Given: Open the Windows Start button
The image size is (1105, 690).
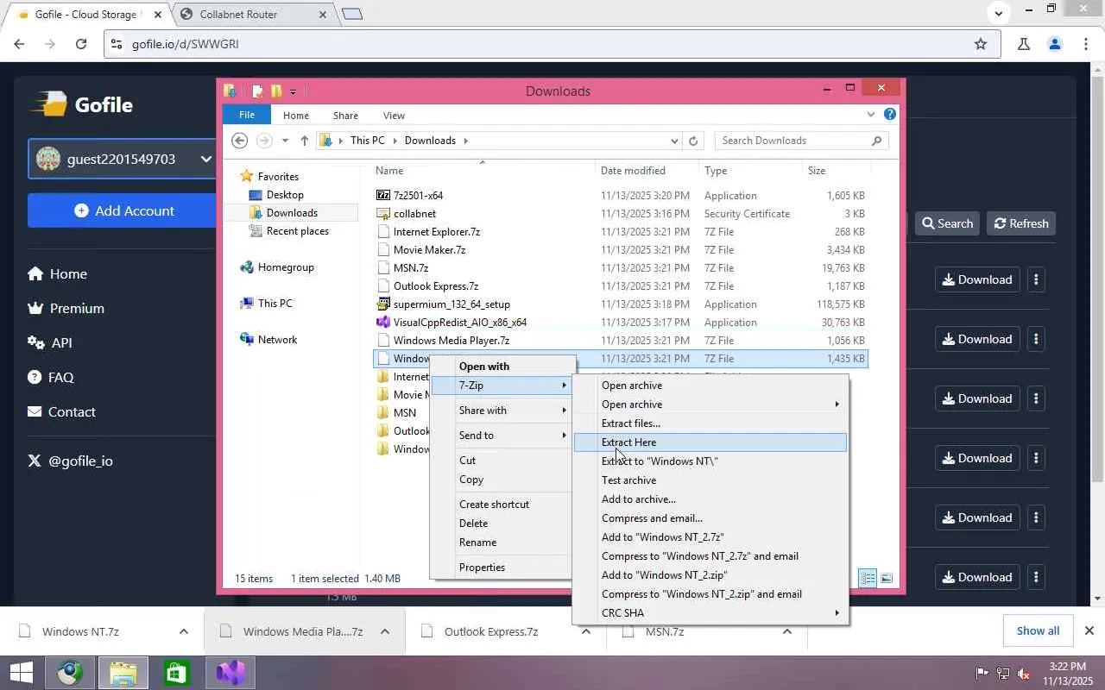Looking at the screenshot, I should [21, 673].
